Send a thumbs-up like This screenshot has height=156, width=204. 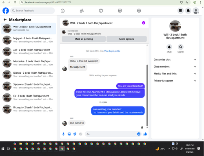[145, 134]
